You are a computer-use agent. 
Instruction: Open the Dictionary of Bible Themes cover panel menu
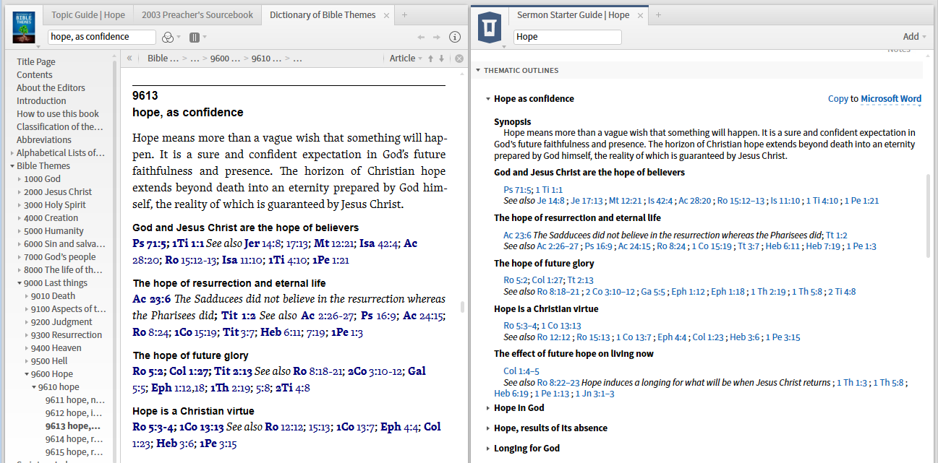click(24, 27)
